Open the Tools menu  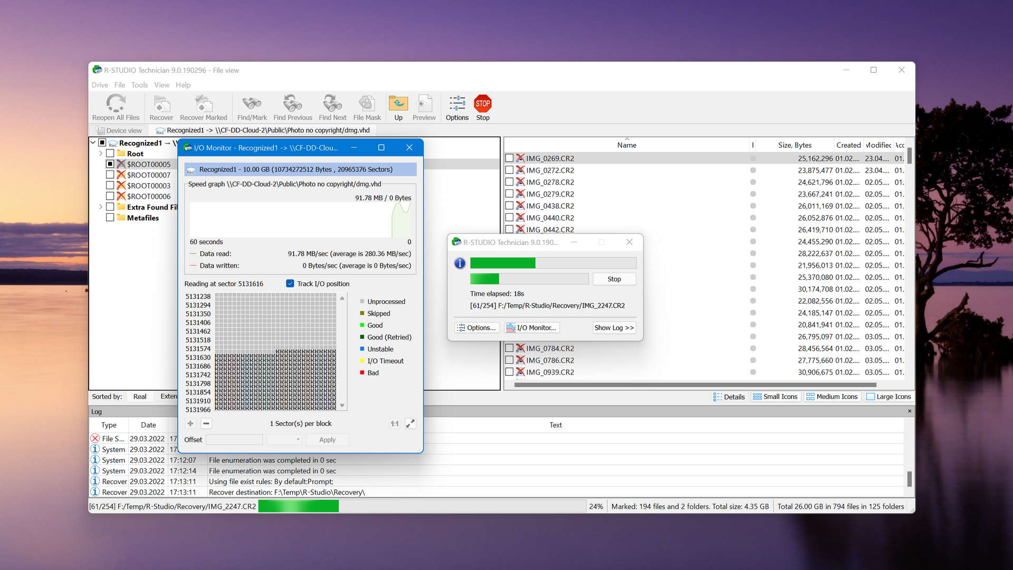pyautogui.click(x=139, y=85)
